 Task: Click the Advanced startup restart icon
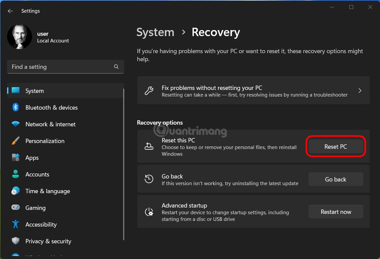coord(149,211)
